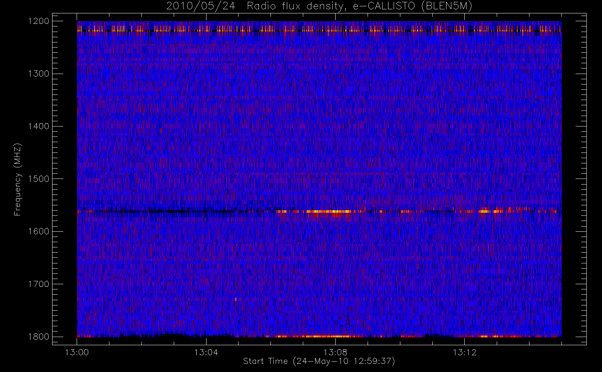Click the 1300 frequency tick label
602x372 pixels.
pos(39,74)
